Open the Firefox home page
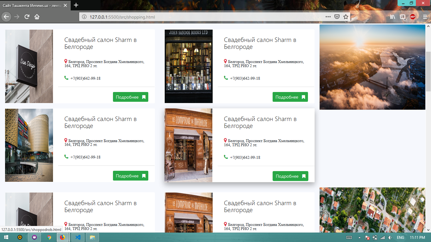 click(x=37, y=17)
